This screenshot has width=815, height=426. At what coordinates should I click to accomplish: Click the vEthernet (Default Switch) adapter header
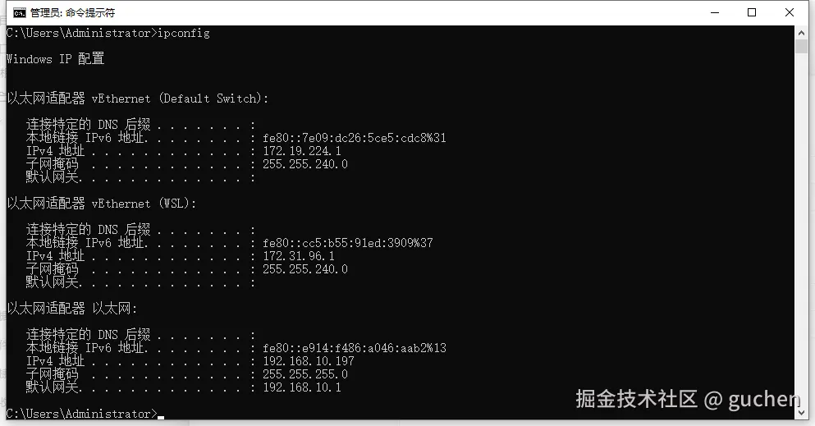(x=137, y=98)
